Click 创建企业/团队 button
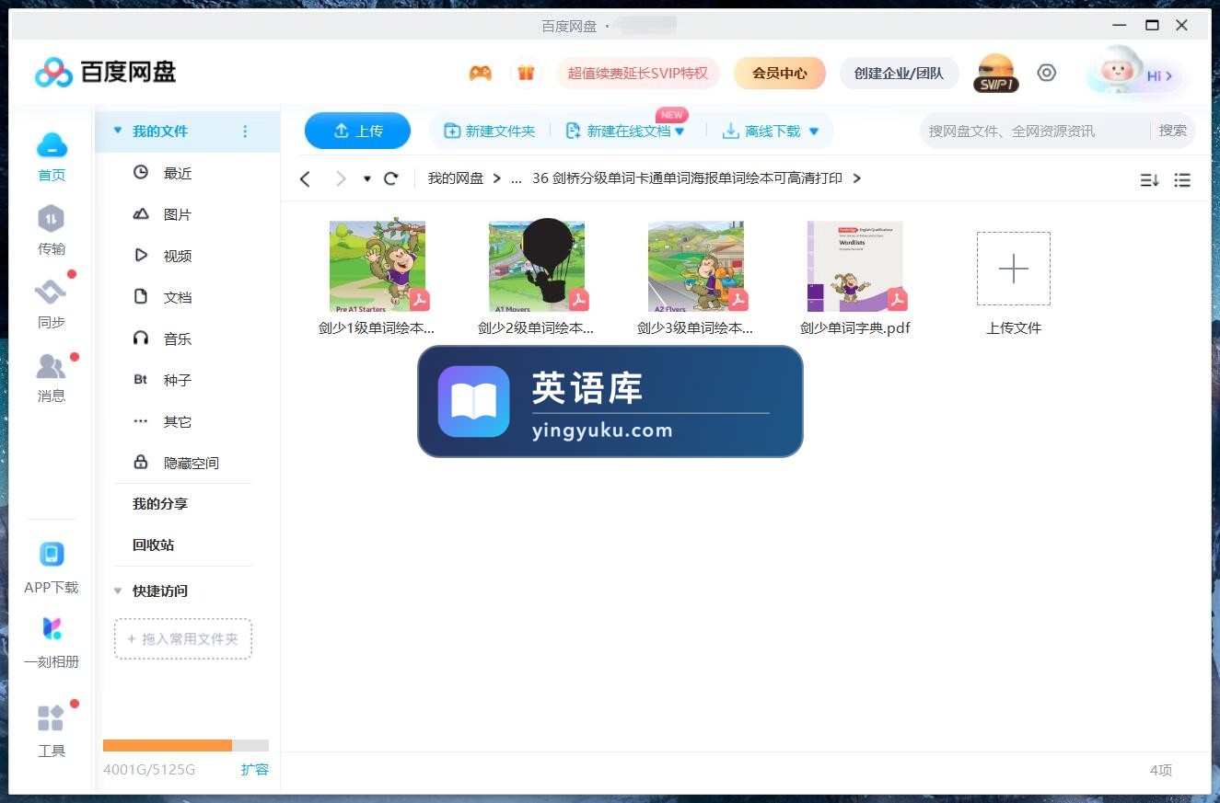Image resolution: width=1220 pixels, height=803 pixels. pyautogui.click(x=899, y=73)
